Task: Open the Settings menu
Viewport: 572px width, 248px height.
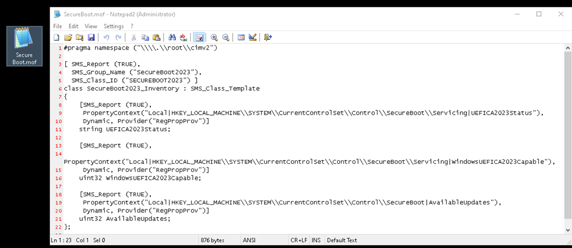Action: [114, 26]
